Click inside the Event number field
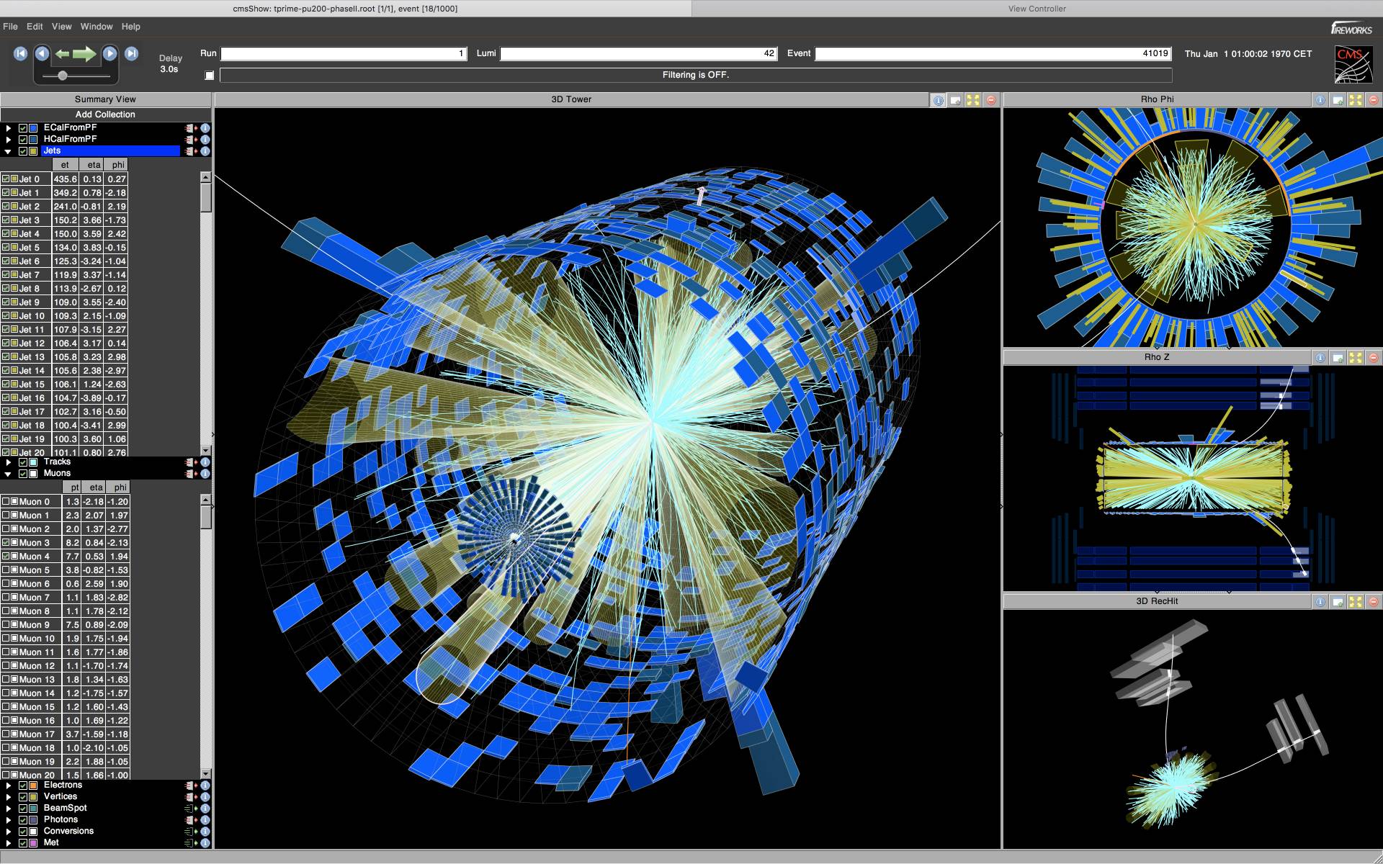This screenshot has width=1383, height=864. [x=994, y=53]
